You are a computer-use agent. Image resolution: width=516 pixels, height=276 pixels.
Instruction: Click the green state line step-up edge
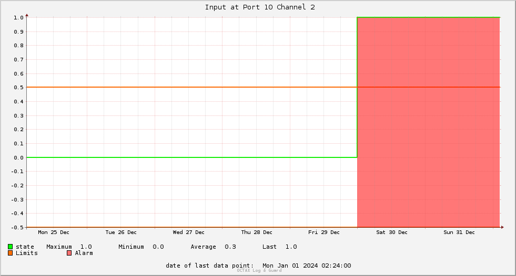[x=357, y=87]
